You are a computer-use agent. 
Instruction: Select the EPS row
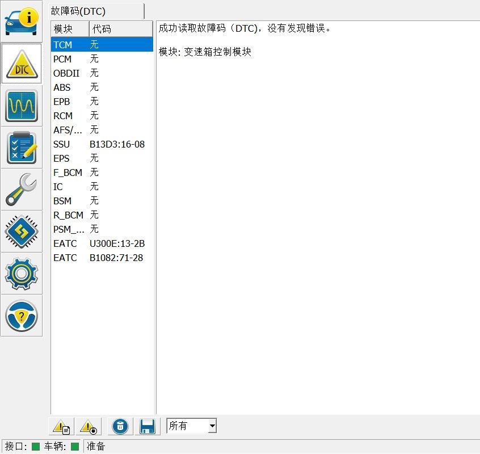point(102,158)
